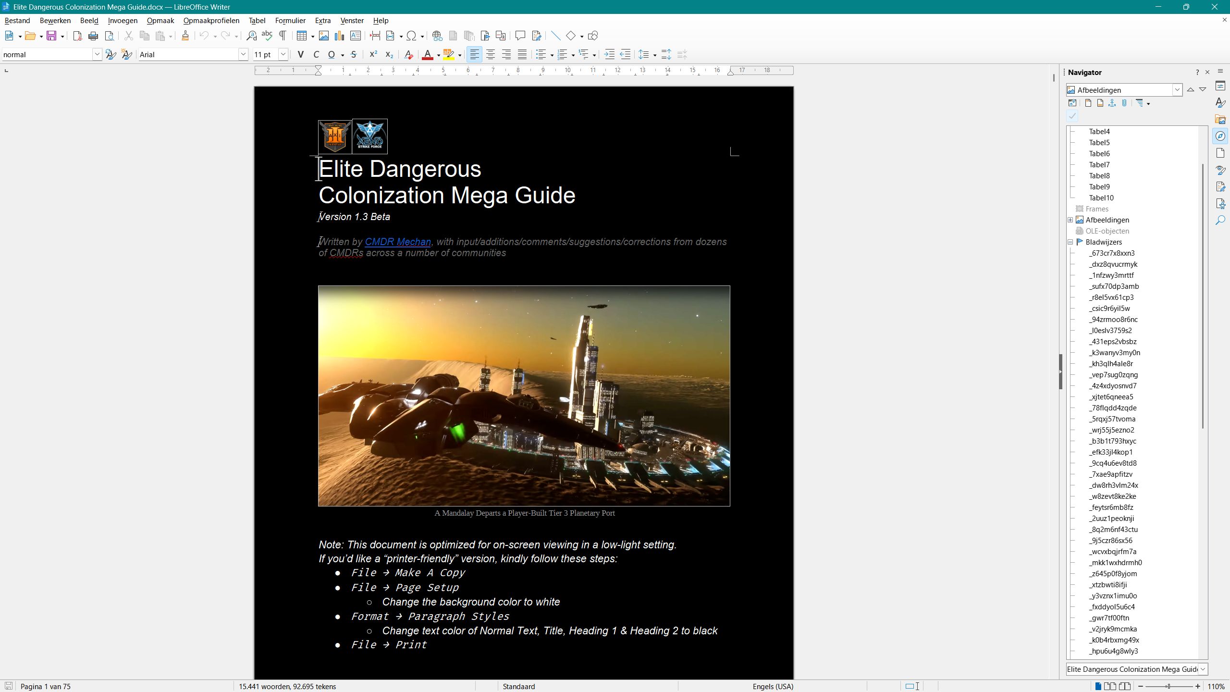Open the Styles sidebar deck
The height and width of the screenshot is (692, 1230).
coord(1220,103)
